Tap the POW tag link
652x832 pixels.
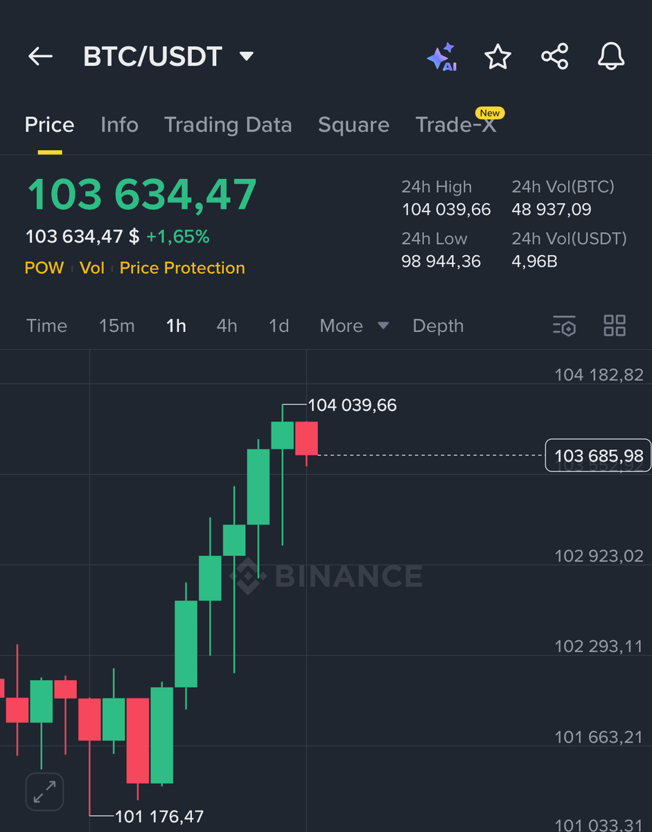pyautogui.click(x=44, y=268)
